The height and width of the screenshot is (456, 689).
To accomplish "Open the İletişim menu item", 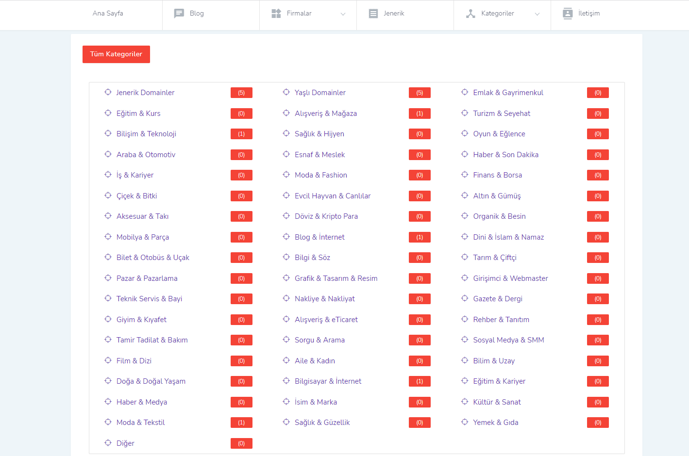I will pos(588,14).
